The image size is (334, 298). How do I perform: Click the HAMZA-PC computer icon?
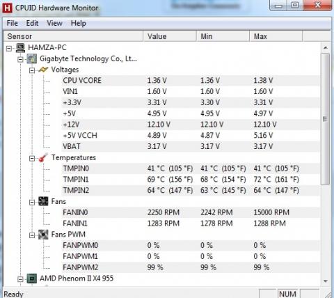point(20,48)
